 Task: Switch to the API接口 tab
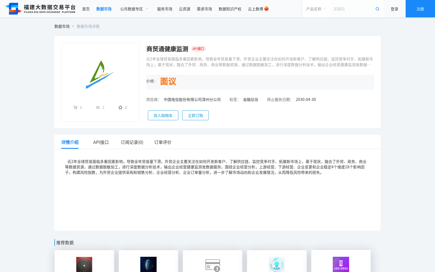click(x=101, y=142)
